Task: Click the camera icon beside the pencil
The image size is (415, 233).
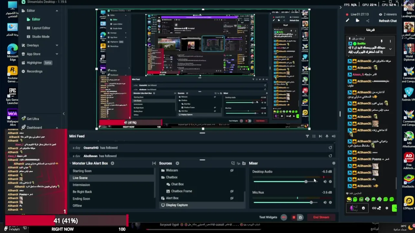Action: point(357,21)
